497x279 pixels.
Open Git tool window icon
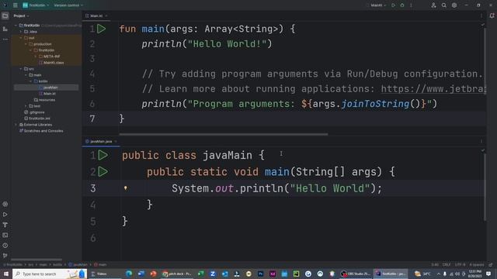pyautogui.click(x=5, y=255)
